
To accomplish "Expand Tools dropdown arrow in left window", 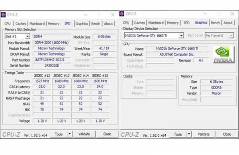I will [70, 134].
